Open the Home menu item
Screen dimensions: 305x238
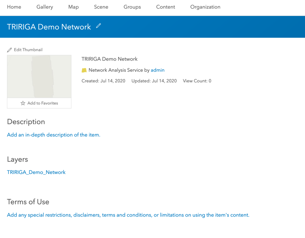pos(14,7)
